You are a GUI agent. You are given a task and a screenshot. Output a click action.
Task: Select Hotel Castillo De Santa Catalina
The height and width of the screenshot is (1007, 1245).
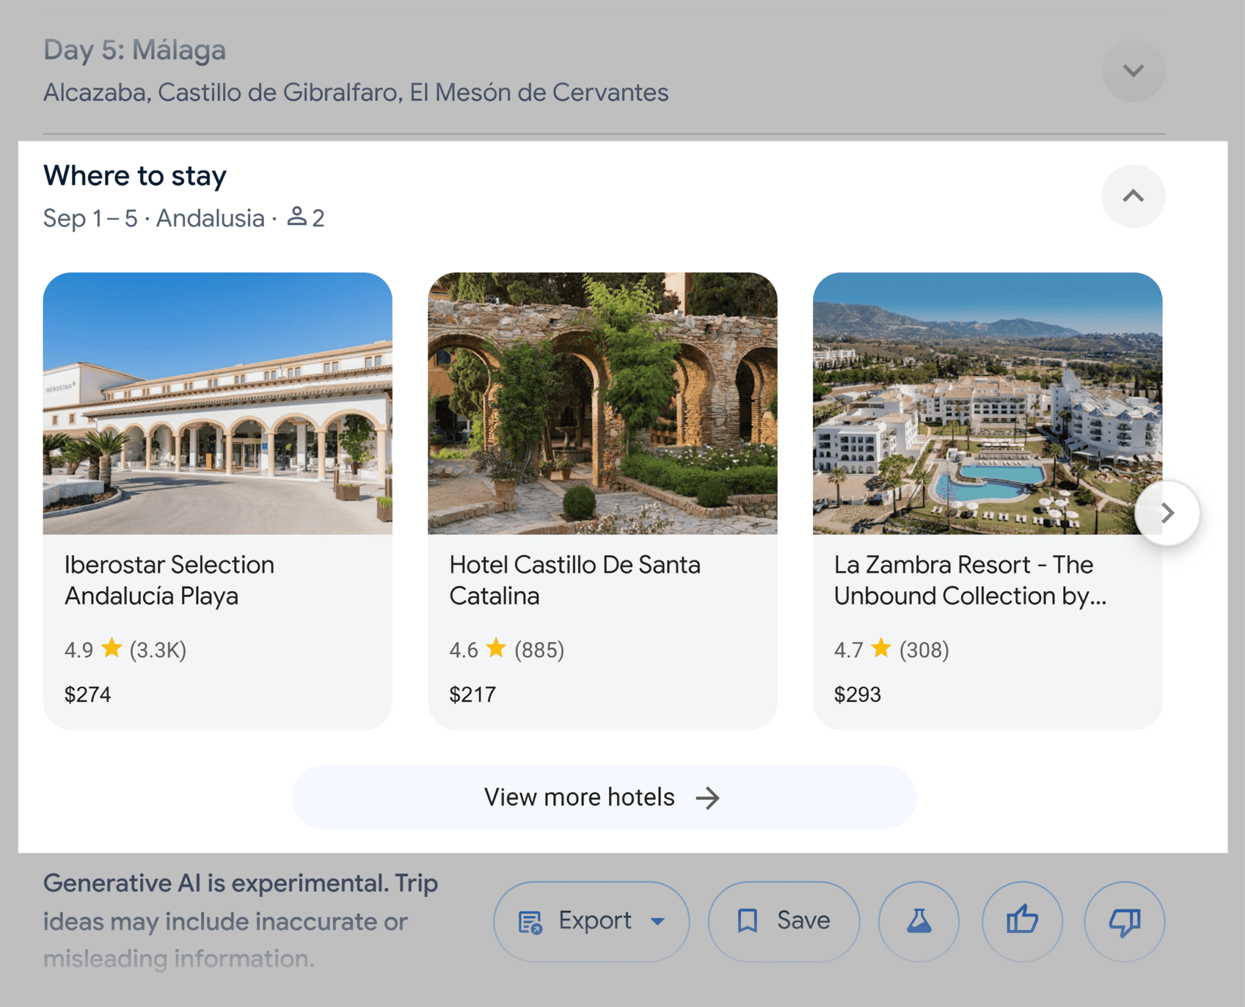coord(575,580)
